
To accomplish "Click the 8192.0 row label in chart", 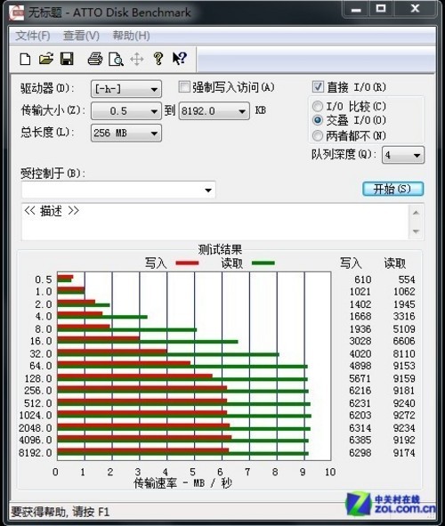I will pyautogui.click(x=36, y=453).
